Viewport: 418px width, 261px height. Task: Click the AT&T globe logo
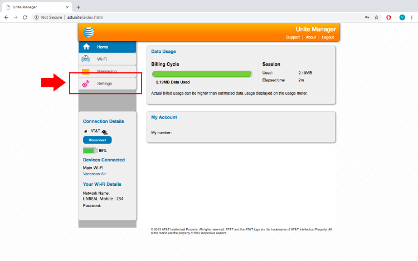(89, 32)
